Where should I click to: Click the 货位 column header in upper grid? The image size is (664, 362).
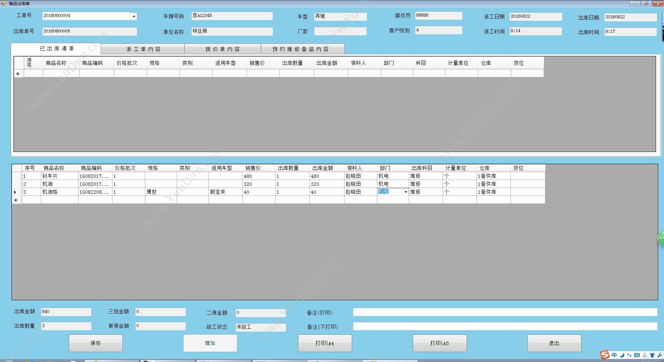tap(527, 63)
